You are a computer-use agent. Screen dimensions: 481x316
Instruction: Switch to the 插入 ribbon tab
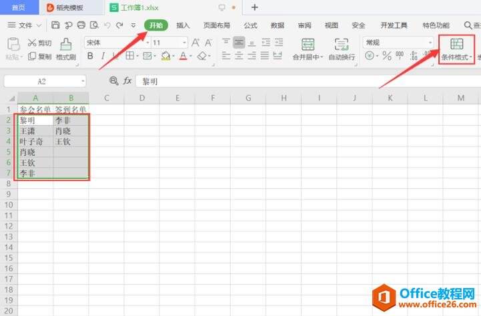tap(183, 25)
